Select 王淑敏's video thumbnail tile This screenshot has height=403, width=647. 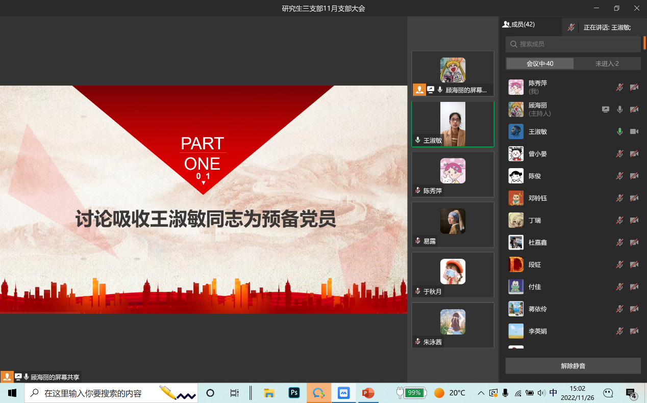coord(453,124)
